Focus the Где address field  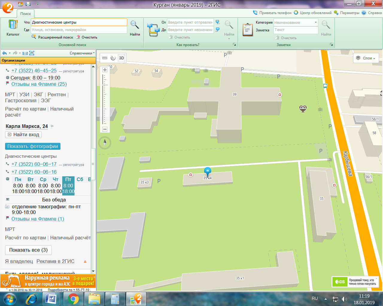79,30
